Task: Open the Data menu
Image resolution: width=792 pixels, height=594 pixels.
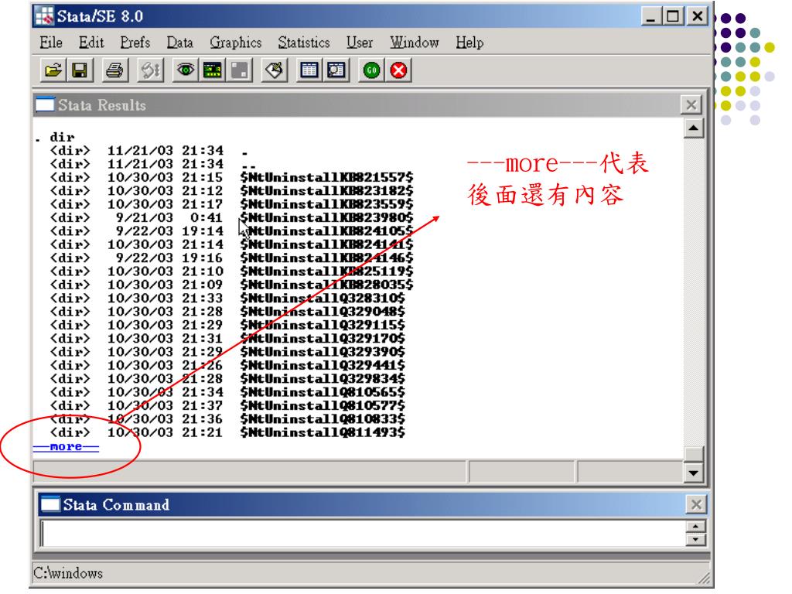Action: [x=179, y=43]
